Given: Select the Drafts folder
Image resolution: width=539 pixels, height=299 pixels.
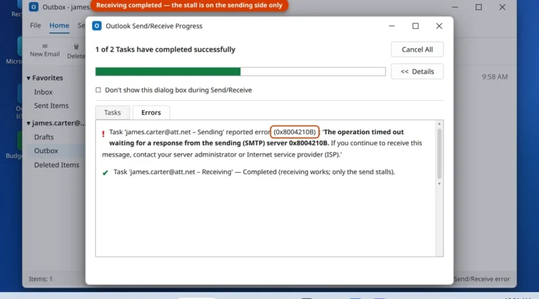Looking at the screenshot, I should pyautogui.click(x=44, y=137).
